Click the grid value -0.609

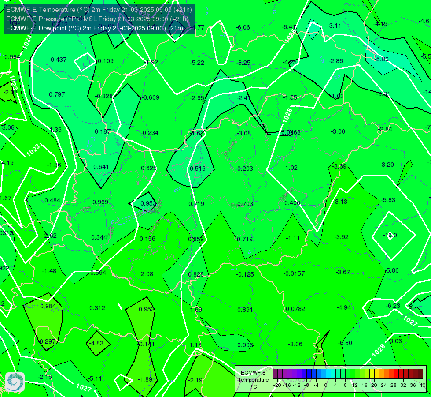[x=150, y=98]
